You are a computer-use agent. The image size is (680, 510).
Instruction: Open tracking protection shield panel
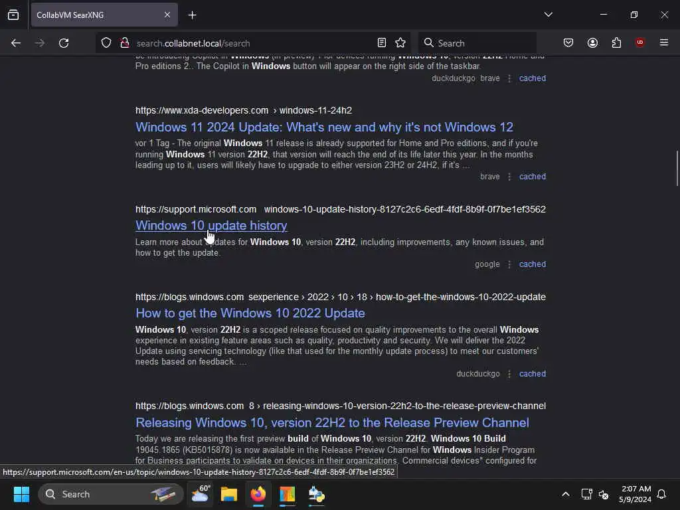point(106,43)
